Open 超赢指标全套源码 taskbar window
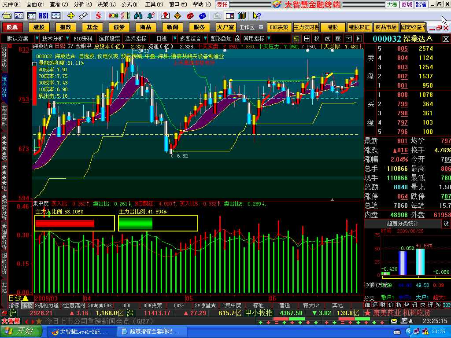This screenshot has width=451, height=338. (152, 332)
